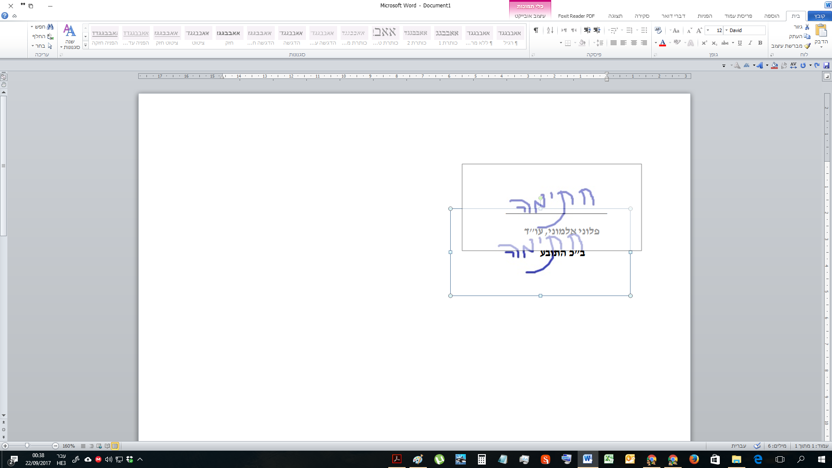Click the Replace (החלף) button
This screenshot has width=832, height=468.
click(x=42, y=36)
